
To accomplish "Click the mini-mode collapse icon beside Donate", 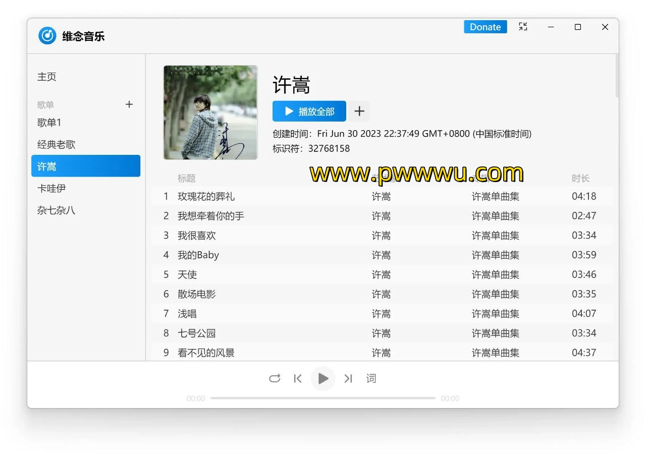I will [523, 27].
